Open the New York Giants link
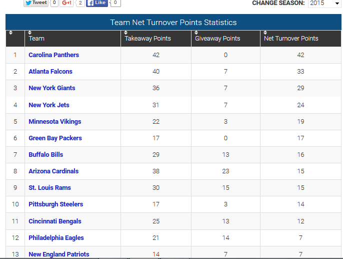 pyautogui.click(x=52, y=88)
